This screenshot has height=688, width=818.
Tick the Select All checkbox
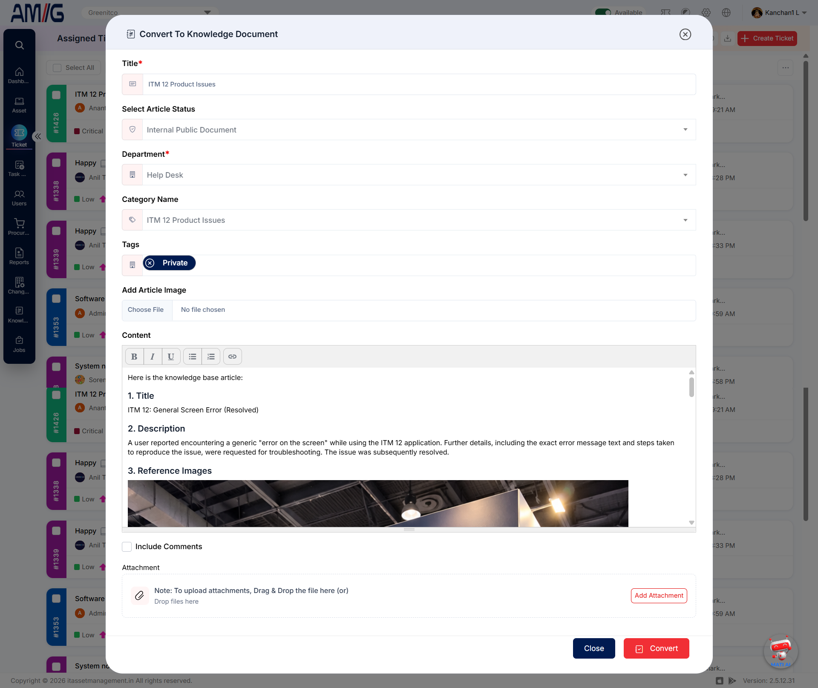pos(57,68)
